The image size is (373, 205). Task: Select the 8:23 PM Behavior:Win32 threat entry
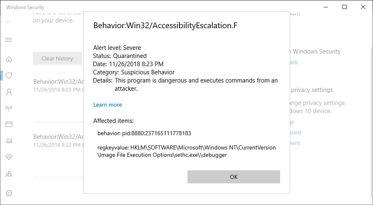click(58, 85)
